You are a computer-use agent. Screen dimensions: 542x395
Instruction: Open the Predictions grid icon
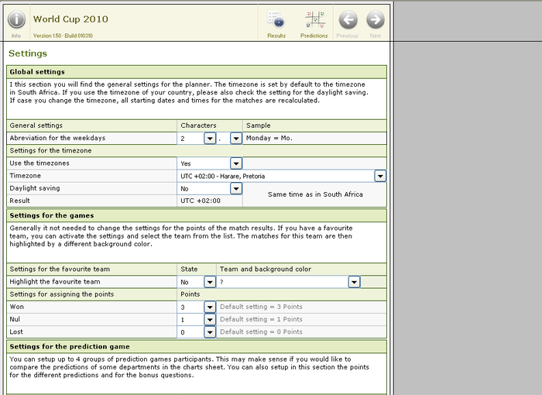click(314, 19)
